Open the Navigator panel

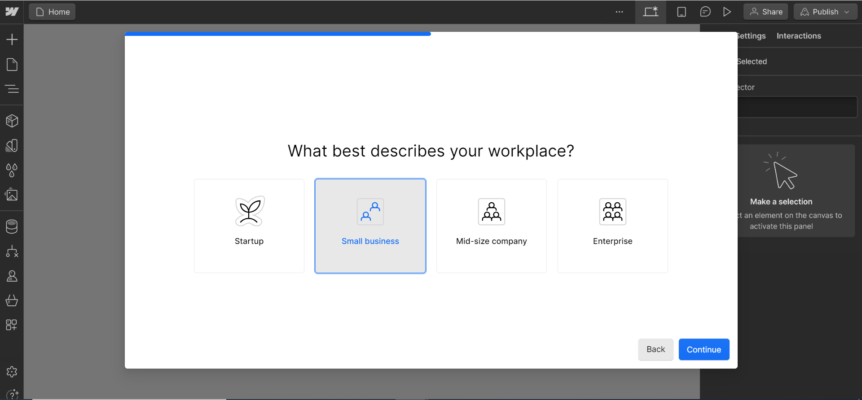pos(12,89)
